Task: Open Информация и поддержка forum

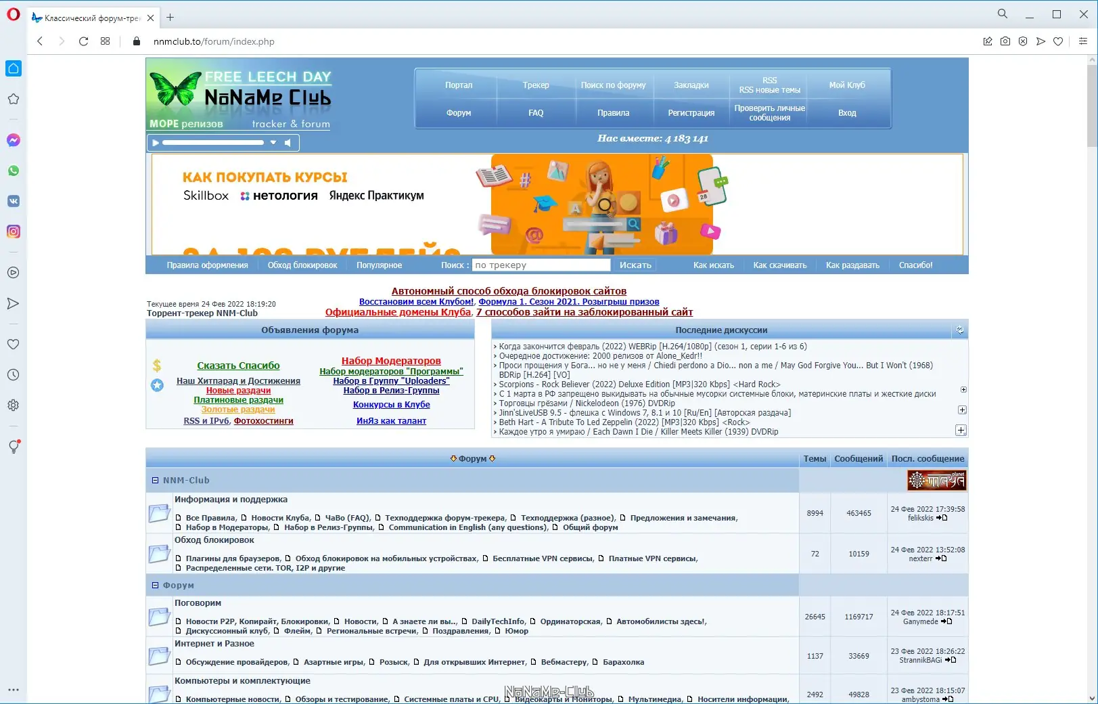Action: [x=231, y=500]
